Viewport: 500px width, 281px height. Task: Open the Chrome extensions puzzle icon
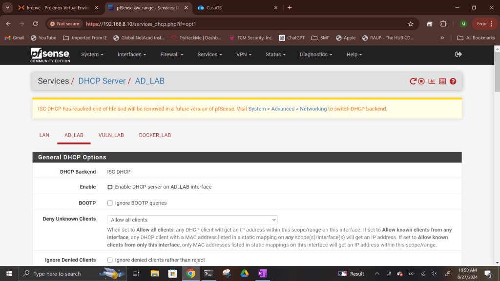click(x=443, y=23)
